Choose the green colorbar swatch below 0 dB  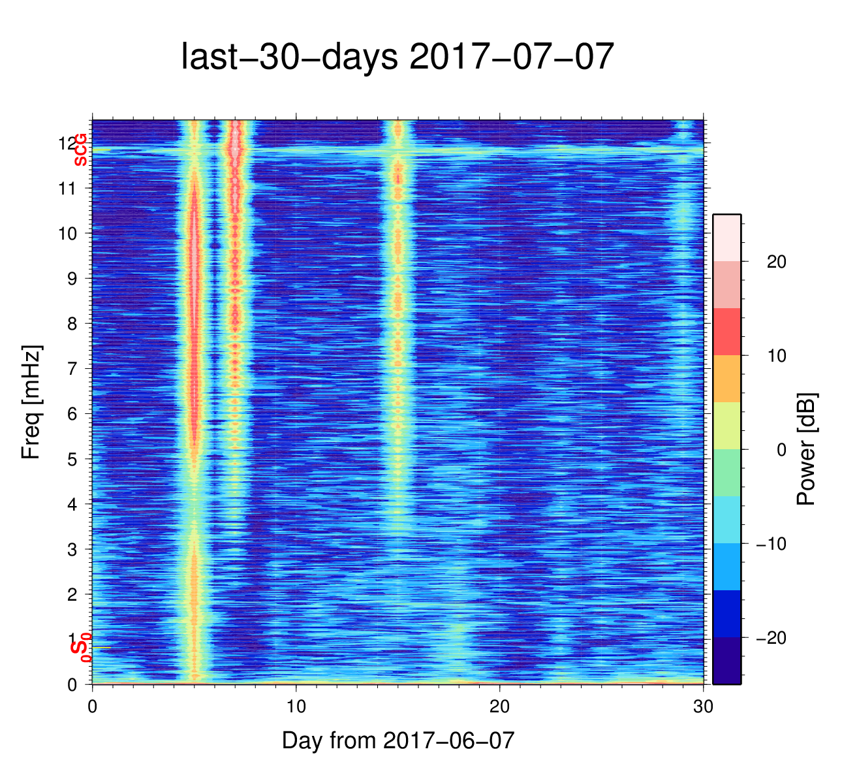click(726, 473)
